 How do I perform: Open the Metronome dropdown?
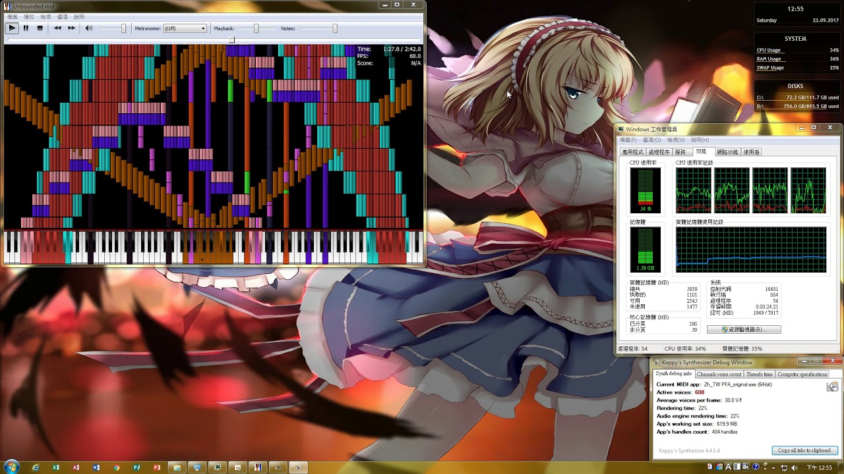coord(185,28)
